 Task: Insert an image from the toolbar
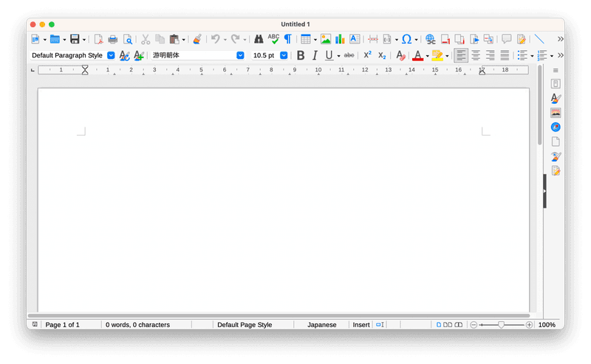pyautogui.click(x=326, y=39)
